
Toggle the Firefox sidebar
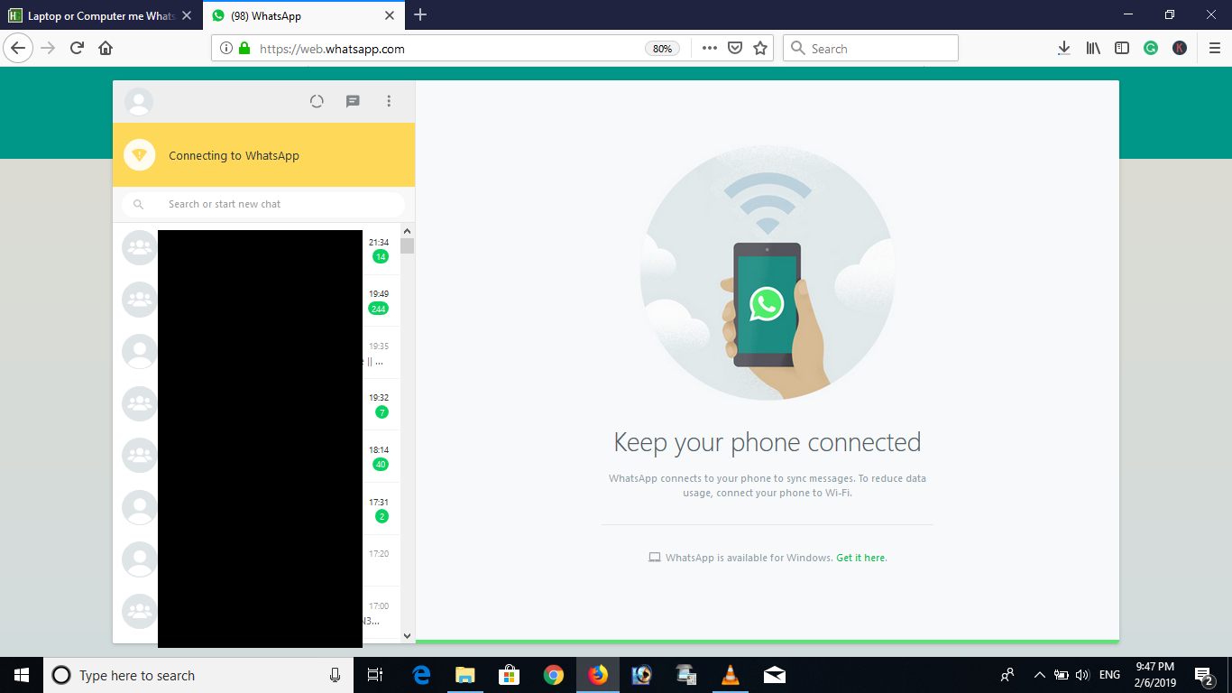(1122, 49)
